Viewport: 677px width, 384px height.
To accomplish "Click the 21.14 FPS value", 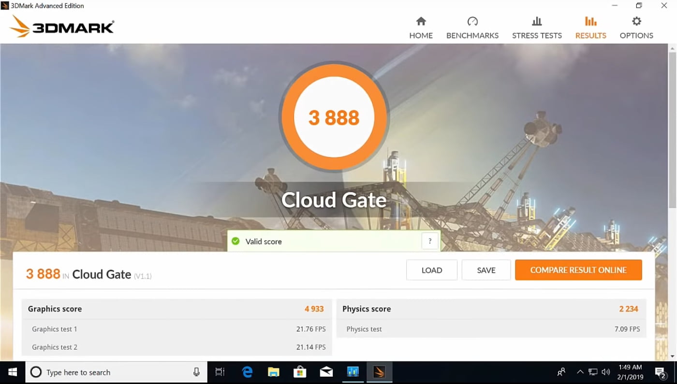I will [311, 347].
